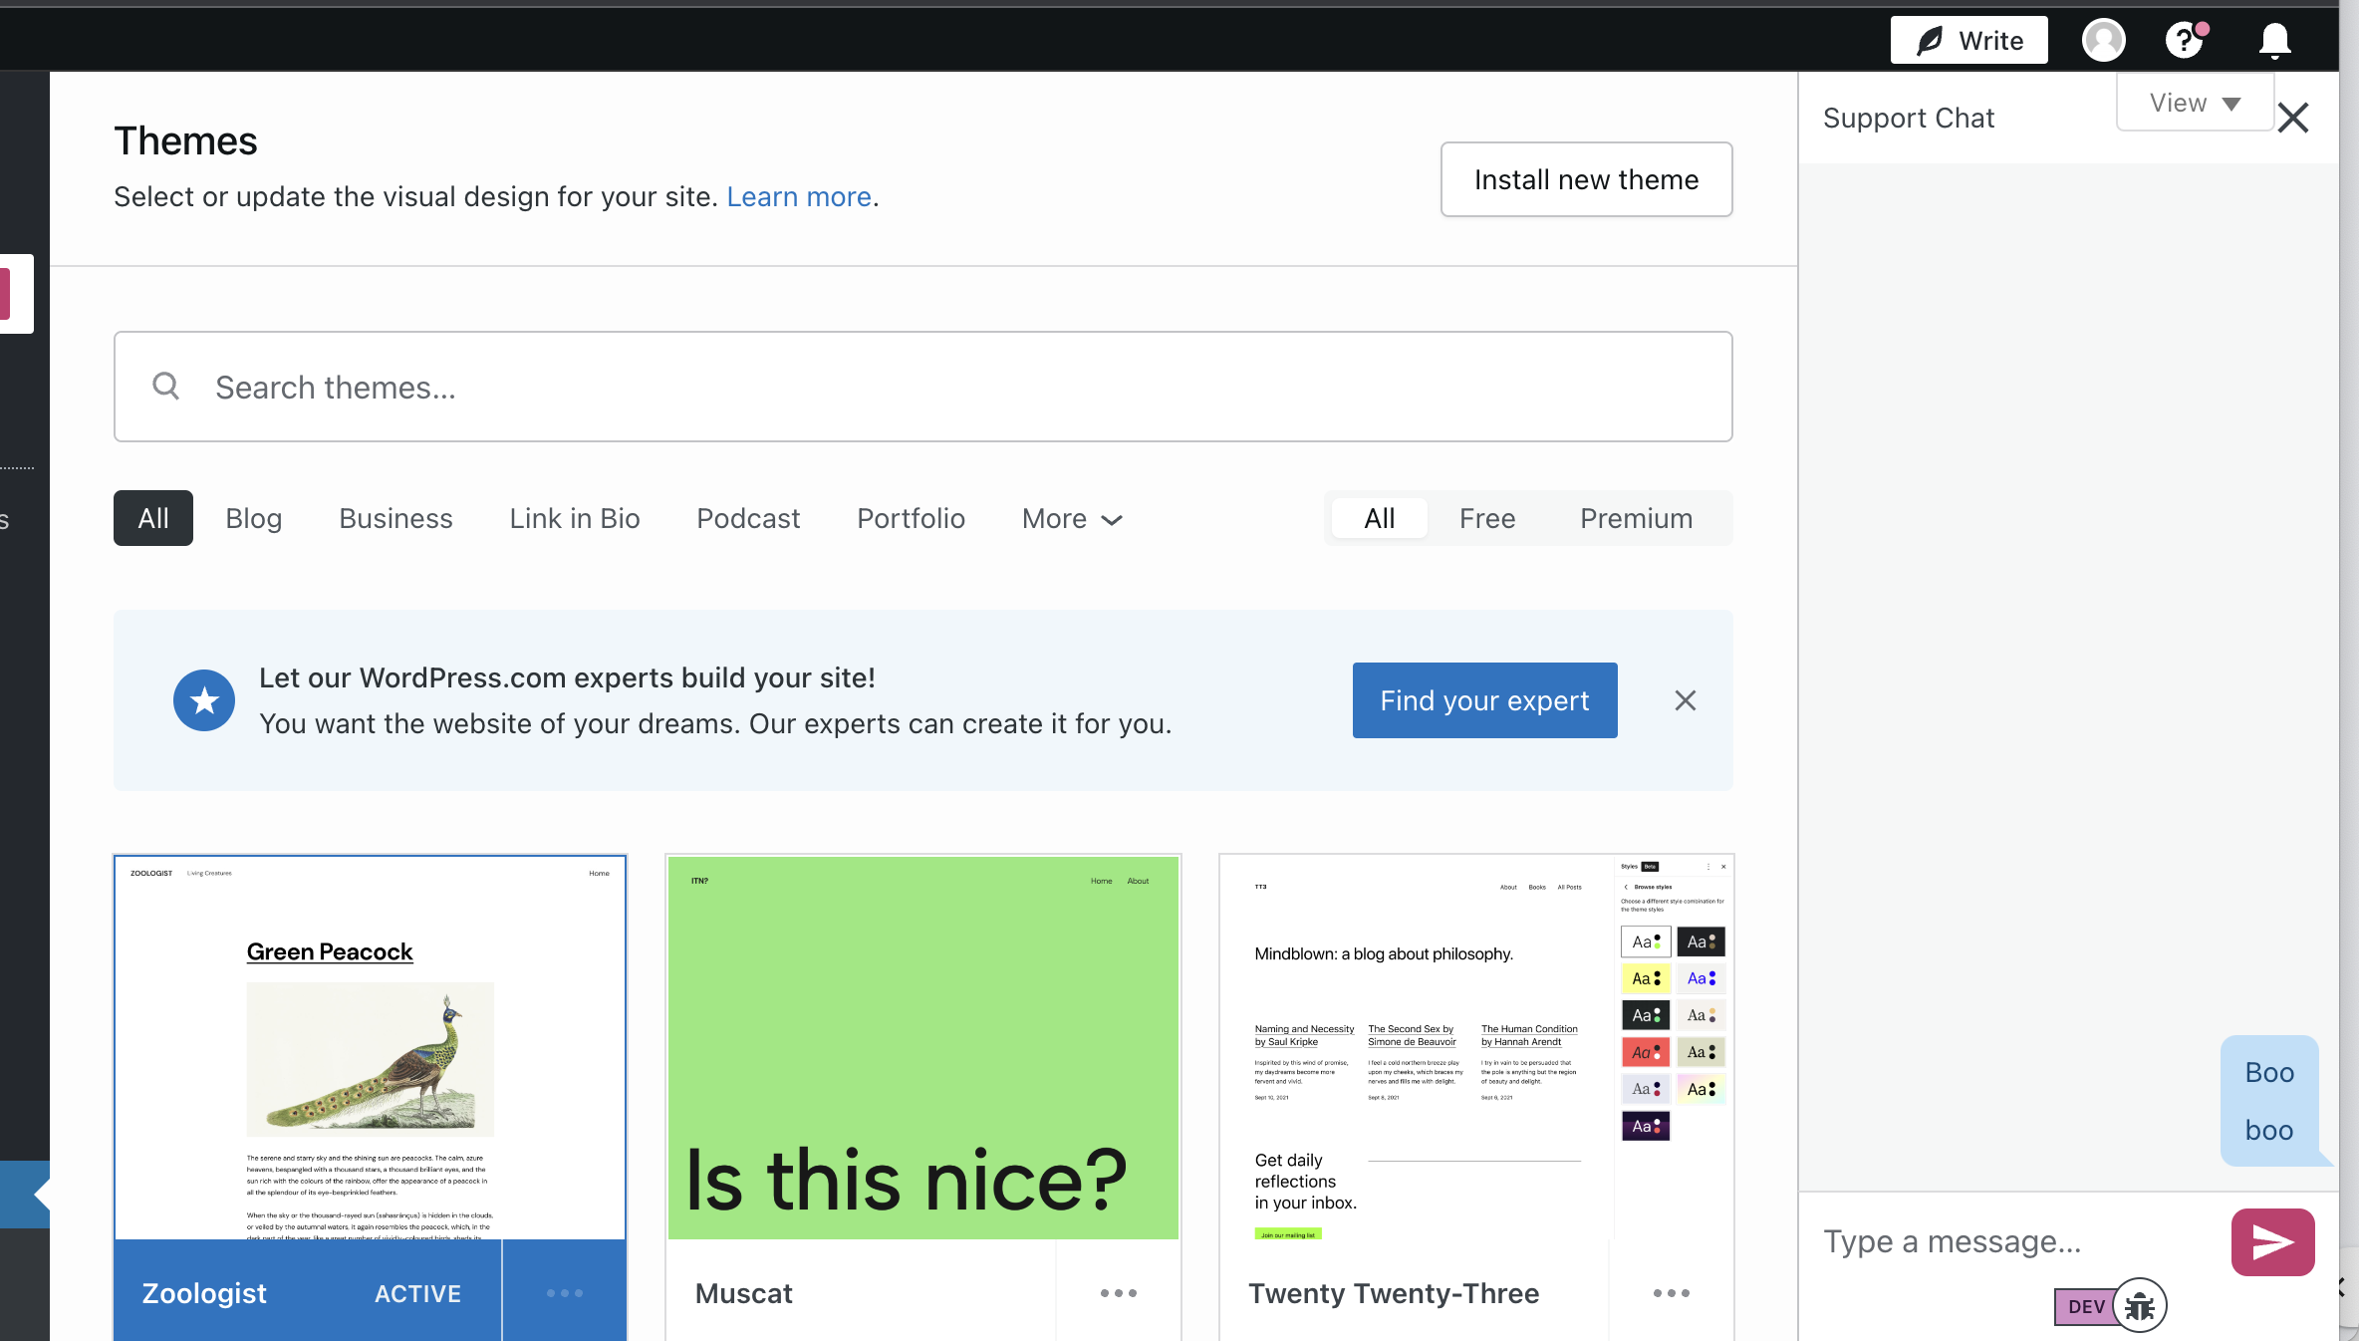
Task: Filter themes by Premium pricing
Action: [x=1636, y=518]
